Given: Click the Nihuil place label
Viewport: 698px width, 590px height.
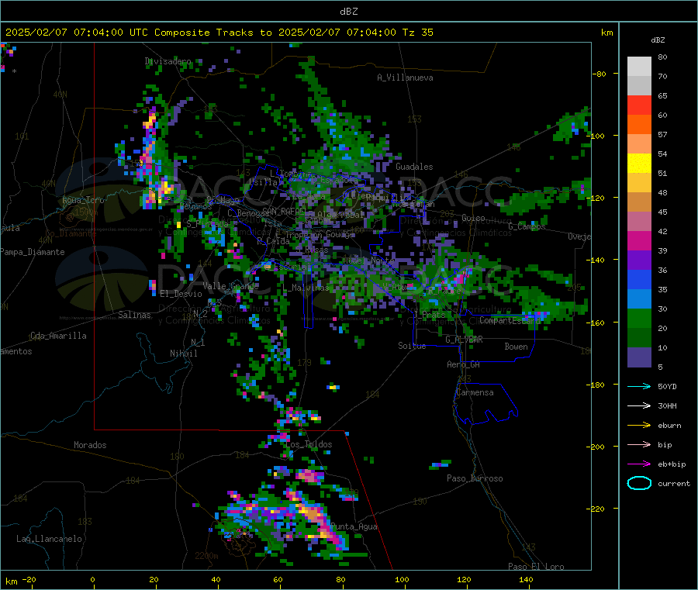Looking at the screenshot, I should [183, 354].
